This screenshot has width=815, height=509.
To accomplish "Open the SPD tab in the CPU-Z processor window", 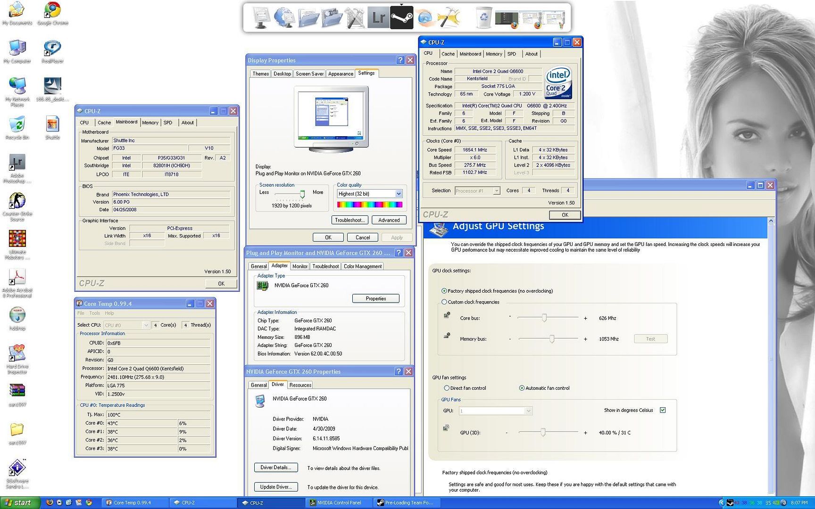I will (512, 54).
